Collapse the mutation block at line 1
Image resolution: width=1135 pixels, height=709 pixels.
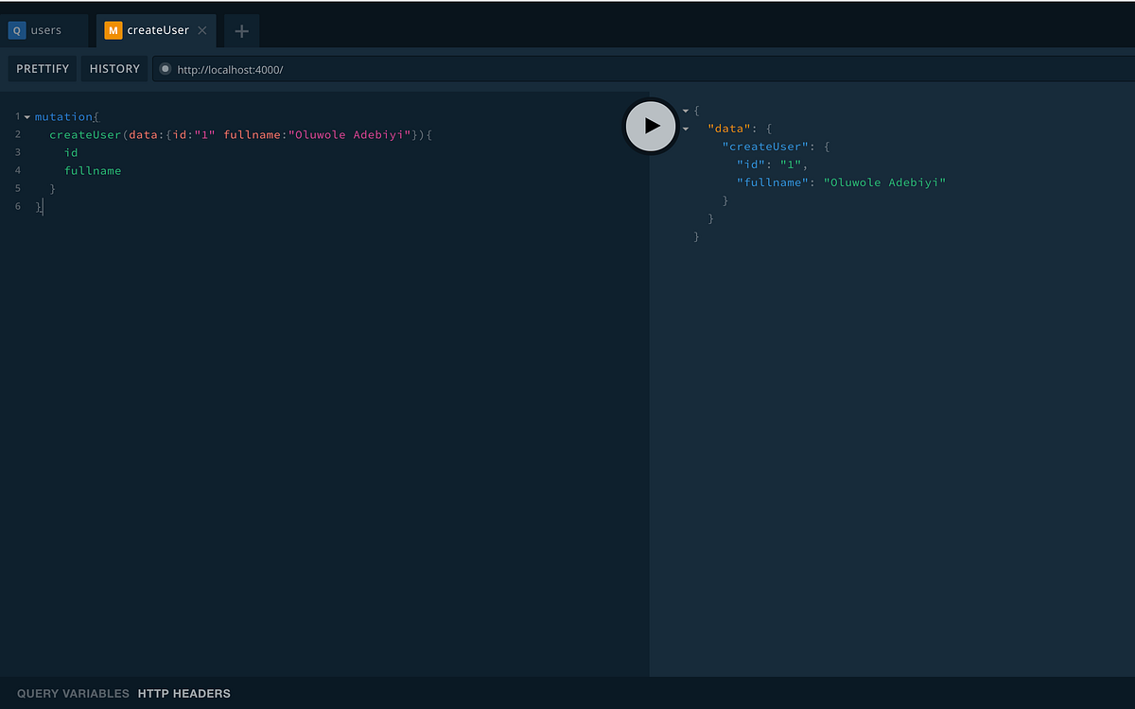(x=26, y=116)
